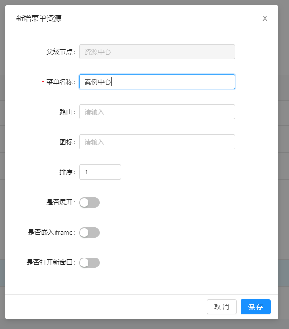This screenshot has width=289, height=329.
Task: Click the 路由 text input
Action: [x=157, y=112]
